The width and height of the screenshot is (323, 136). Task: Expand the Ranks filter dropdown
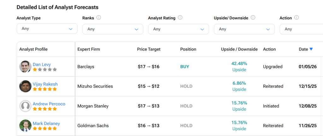coord(113,29)
